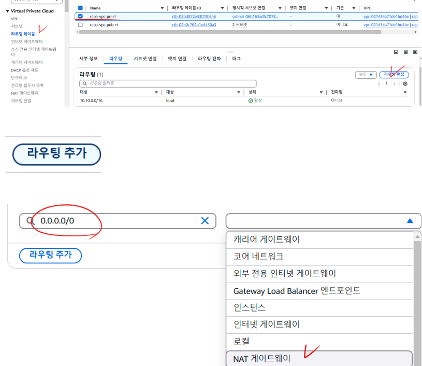Open 서브넷 in the sidebar
Image resolution: width=422 pixels, height=366 pixels.
pyautogui.click(x=17, y=26)
